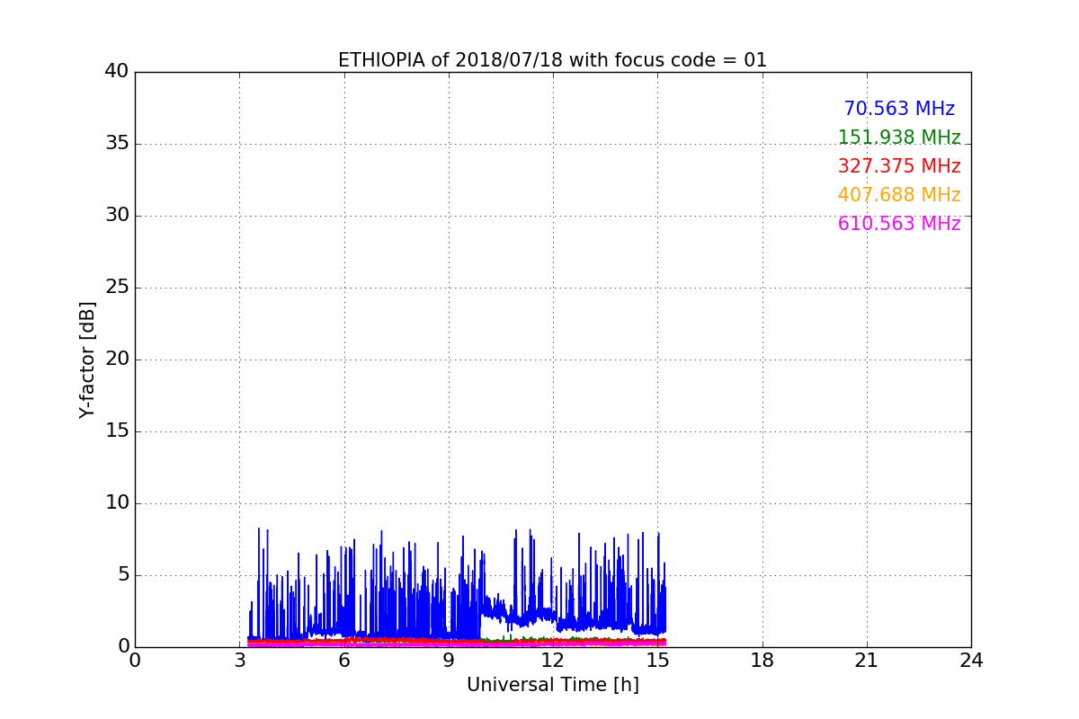Click the x-axis tick label 9
The width and height of the screenshot is (1079, 719).
click(449, 661)
